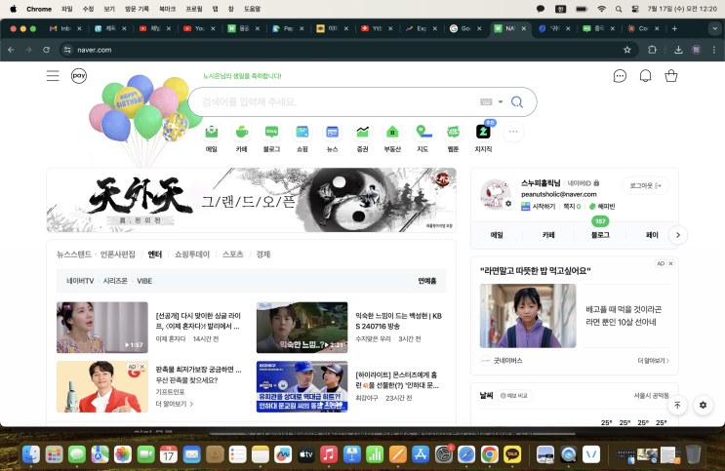Viewport: 725px width, 471px height.
Task: Open VIBE sub-link
Action: pos(144,281)
